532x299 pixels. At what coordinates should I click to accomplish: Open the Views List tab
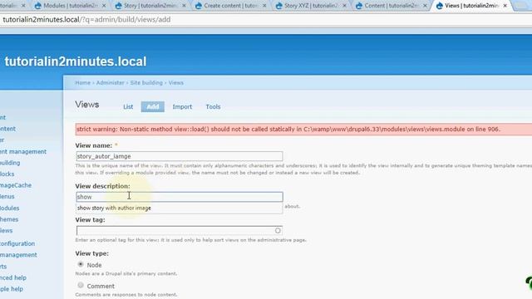tap(128, 107)
